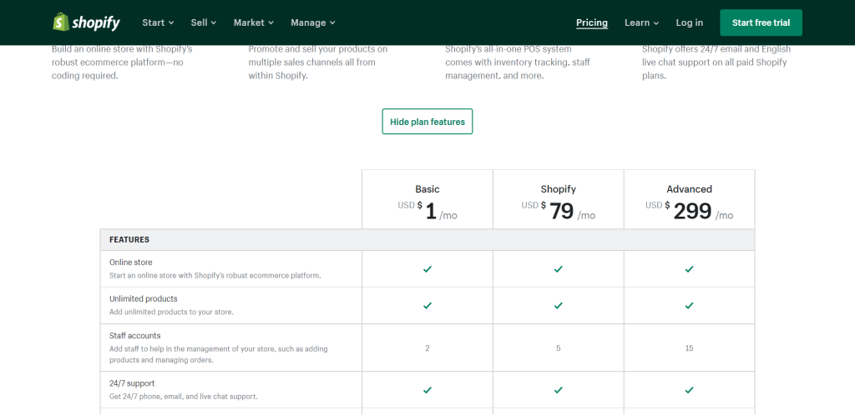
Task: Click Unlimited products checkmark for Basic plan
Action: tap(427, 306)
